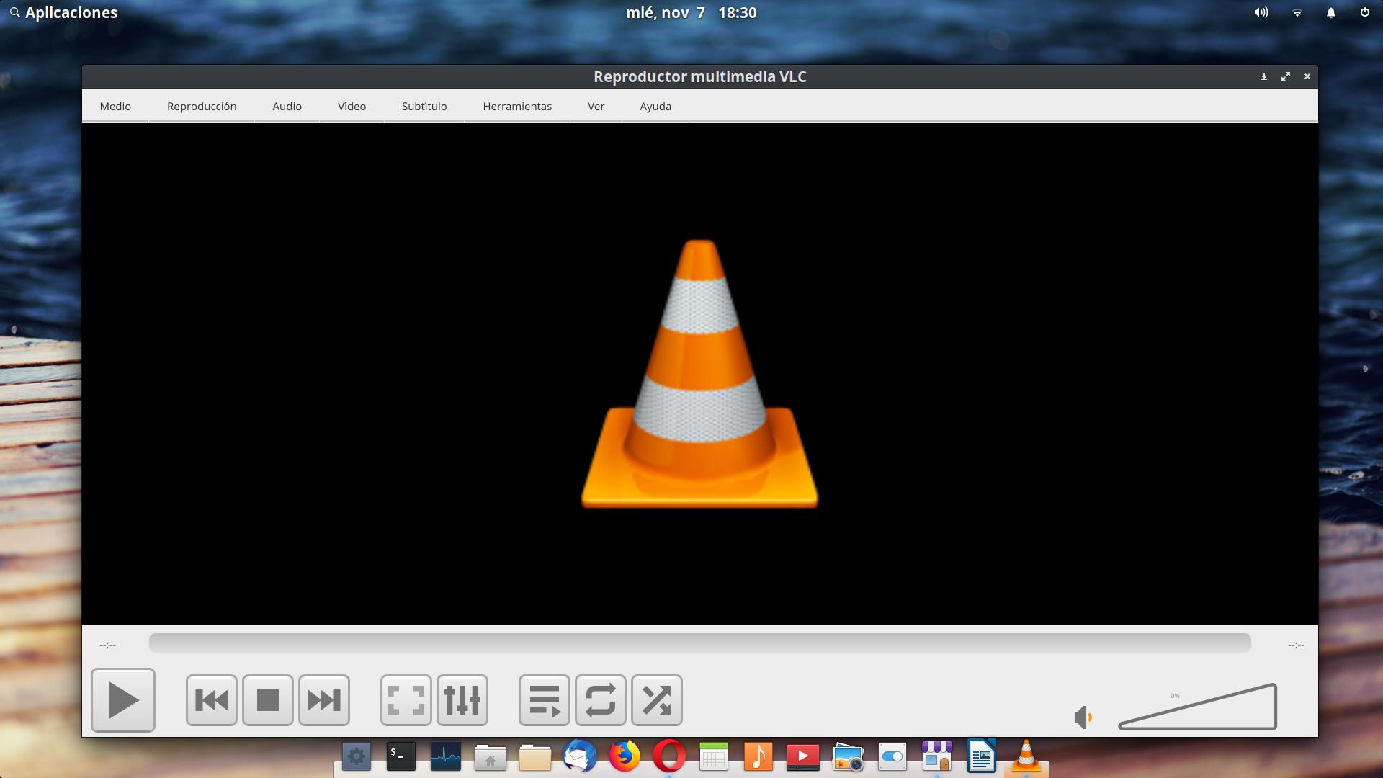Open the Aplicaciones launcher
Screen dimensions: 1383x778
(63, 12)
